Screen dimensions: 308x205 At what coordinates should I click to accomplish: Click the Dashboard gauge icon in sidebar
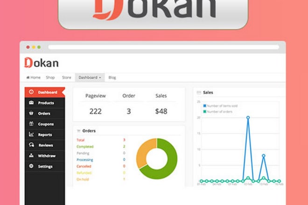point(31,92)
